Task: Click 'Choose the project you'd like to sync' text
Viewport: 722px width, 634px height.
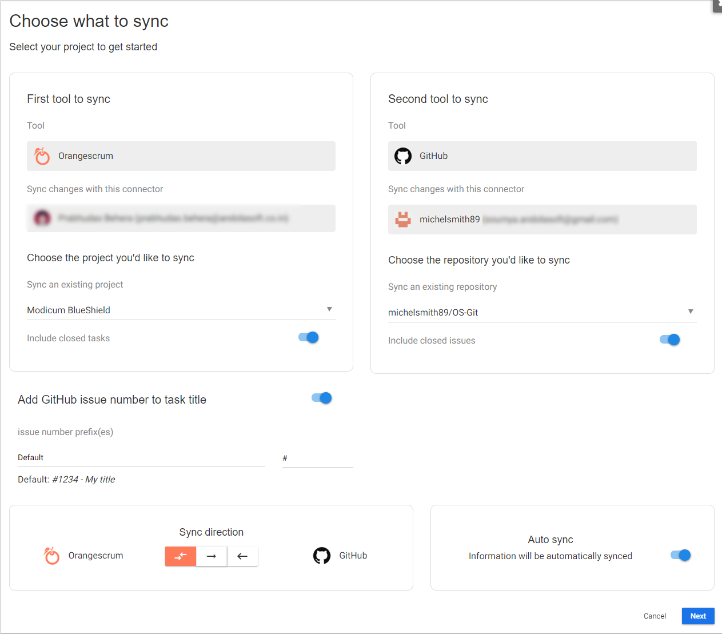Action: click(110, 258)
